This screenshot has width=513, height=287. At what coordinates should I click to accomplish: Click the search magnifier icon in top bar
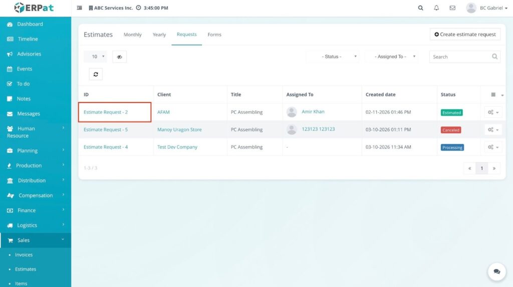point(421,8)
